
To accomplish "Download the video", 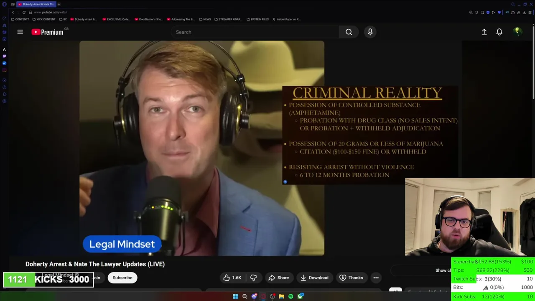I will (x=314, y=278).
